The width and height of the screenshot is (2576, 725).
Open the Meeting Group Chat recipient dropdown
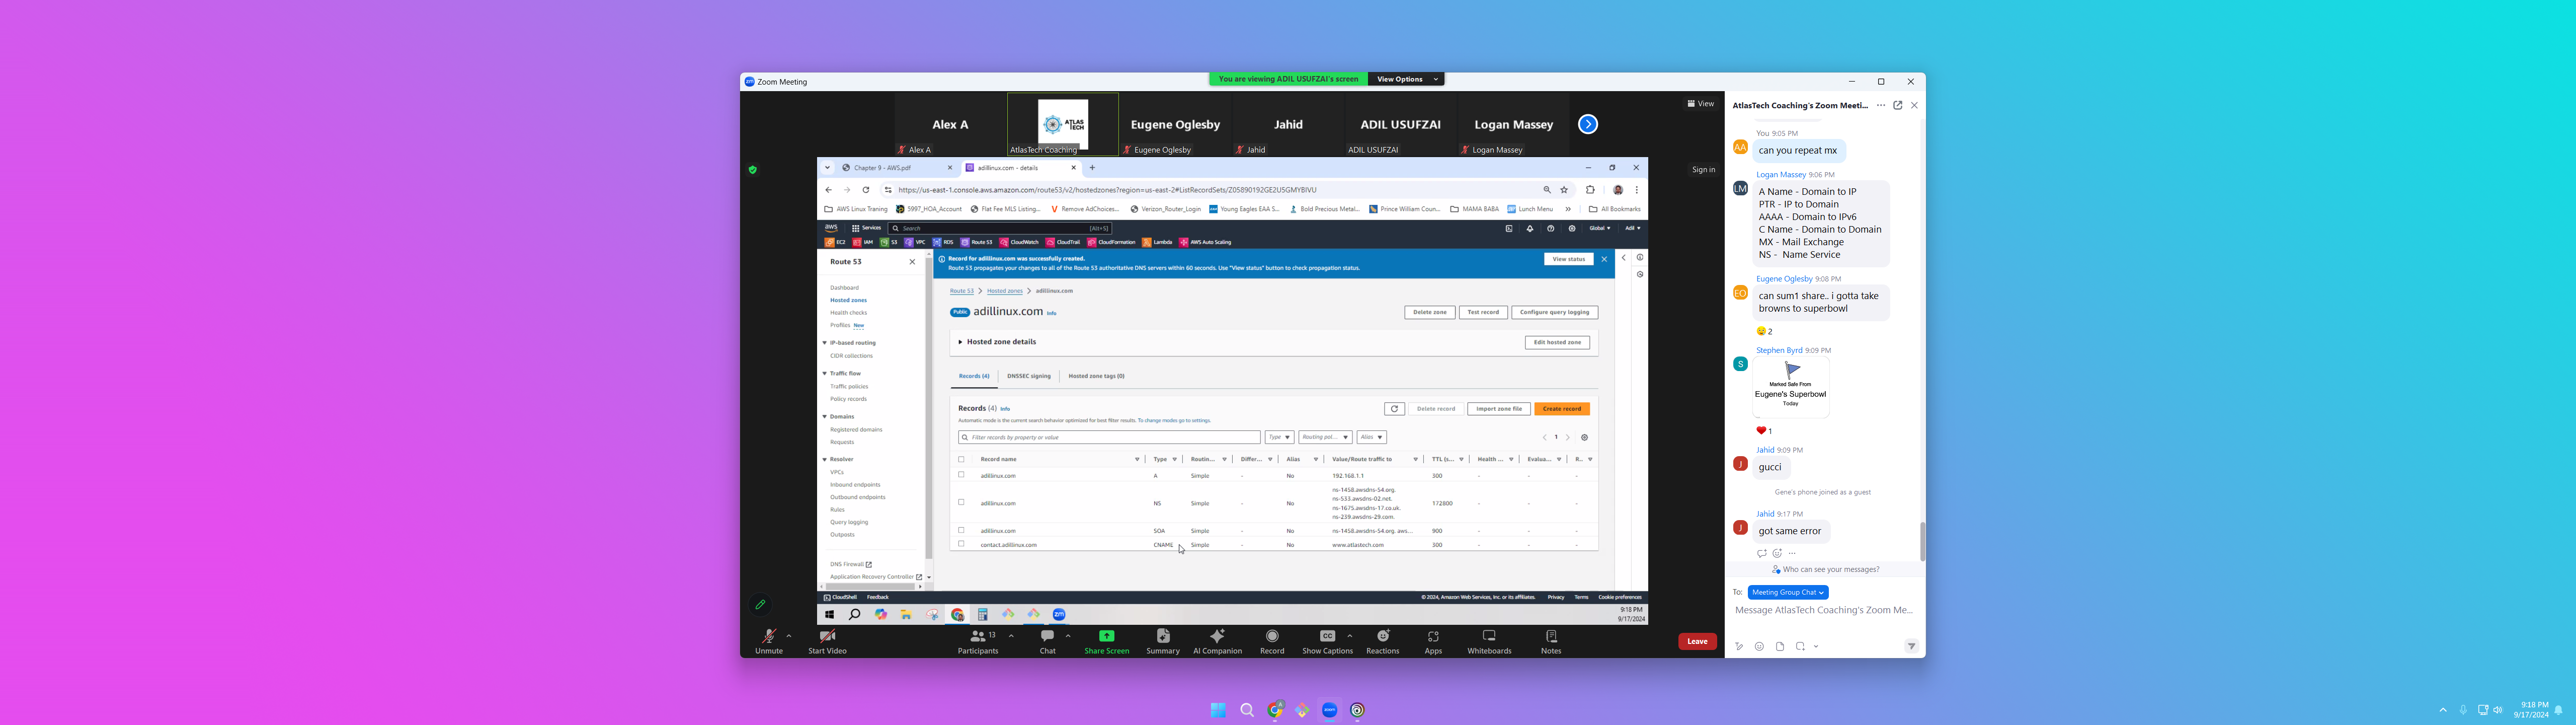point(1788,593)
